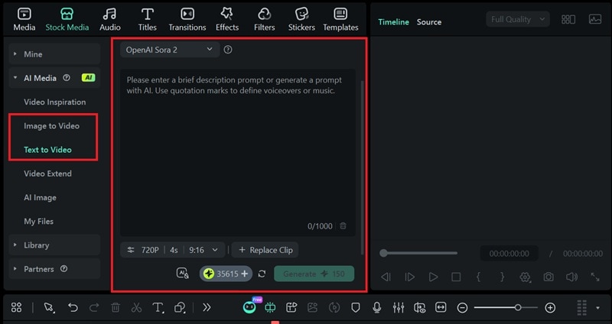
Task: Clear prompt with the trash icon
Action: pos(343,226)
